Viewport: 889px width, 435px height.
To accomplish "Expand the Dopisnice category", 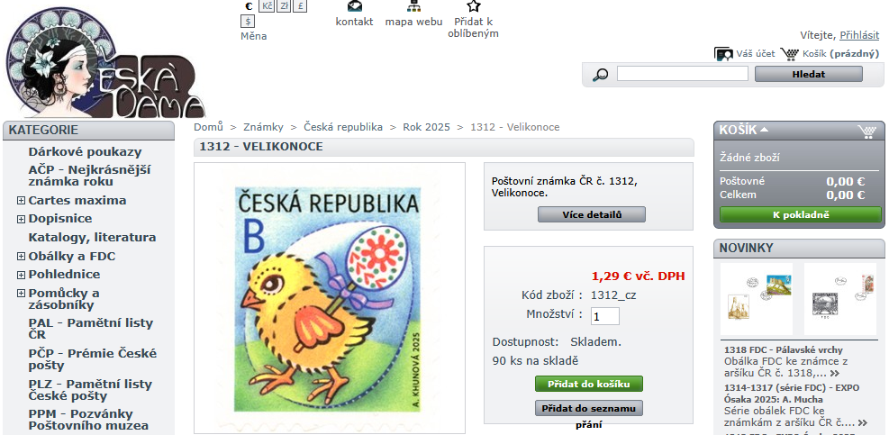I will (21, 219).
